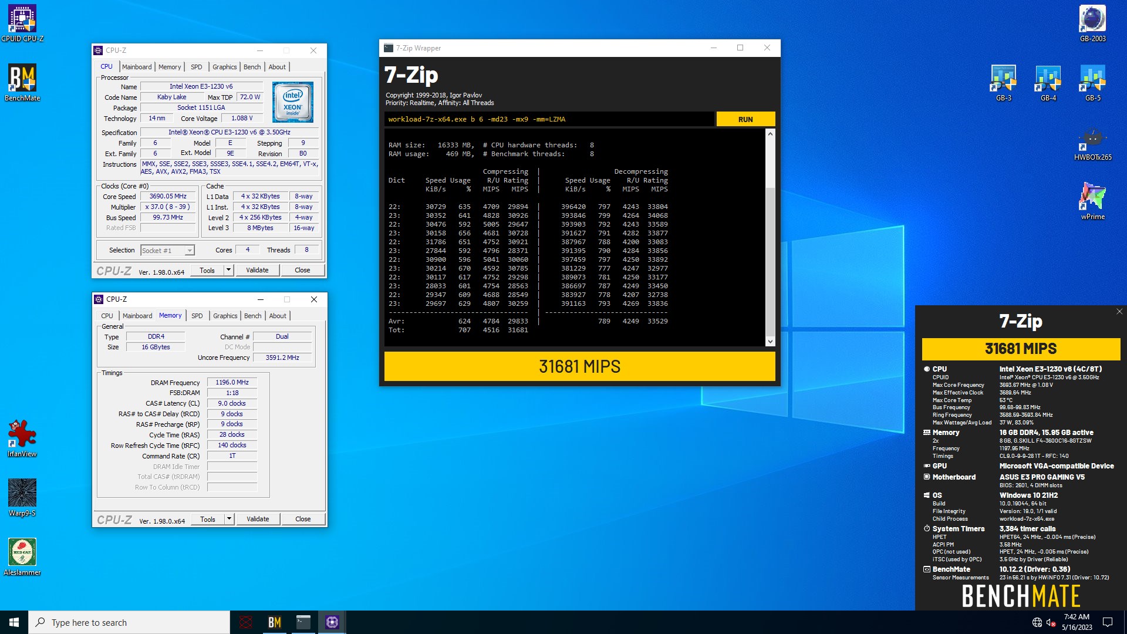Click ASUS E3 PRO GAMING V5 motherboard text
The height and width of the screenshot is (634, 1127).
point(1042,477)
